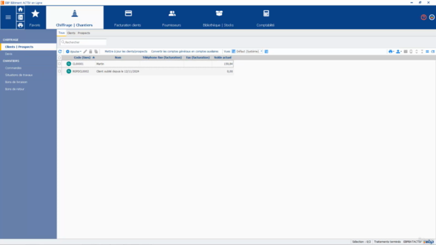
Task: Expand all rows with the outward arrows icon
Action: pos(416,52)
